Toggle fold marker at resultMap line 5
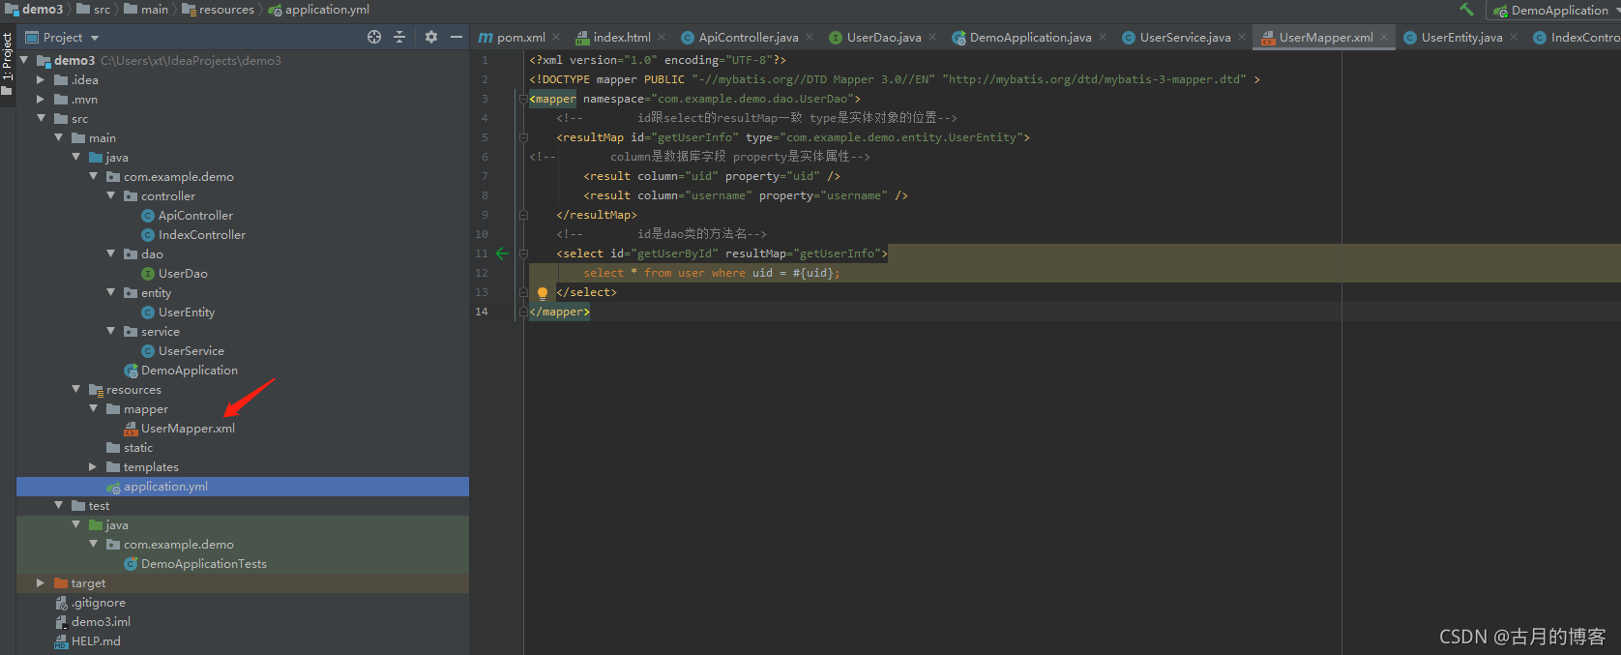 tap(523, 137)
